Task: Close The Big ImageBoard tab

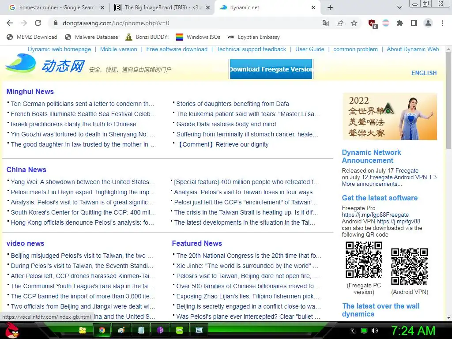Action: click(207, 8)
